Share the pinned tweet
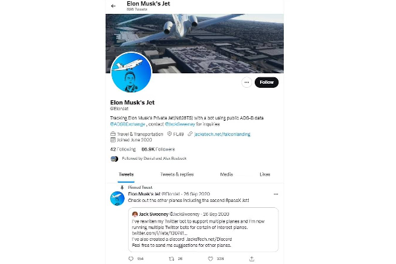Screen dimensions: 396x264 tap(251, 259)
